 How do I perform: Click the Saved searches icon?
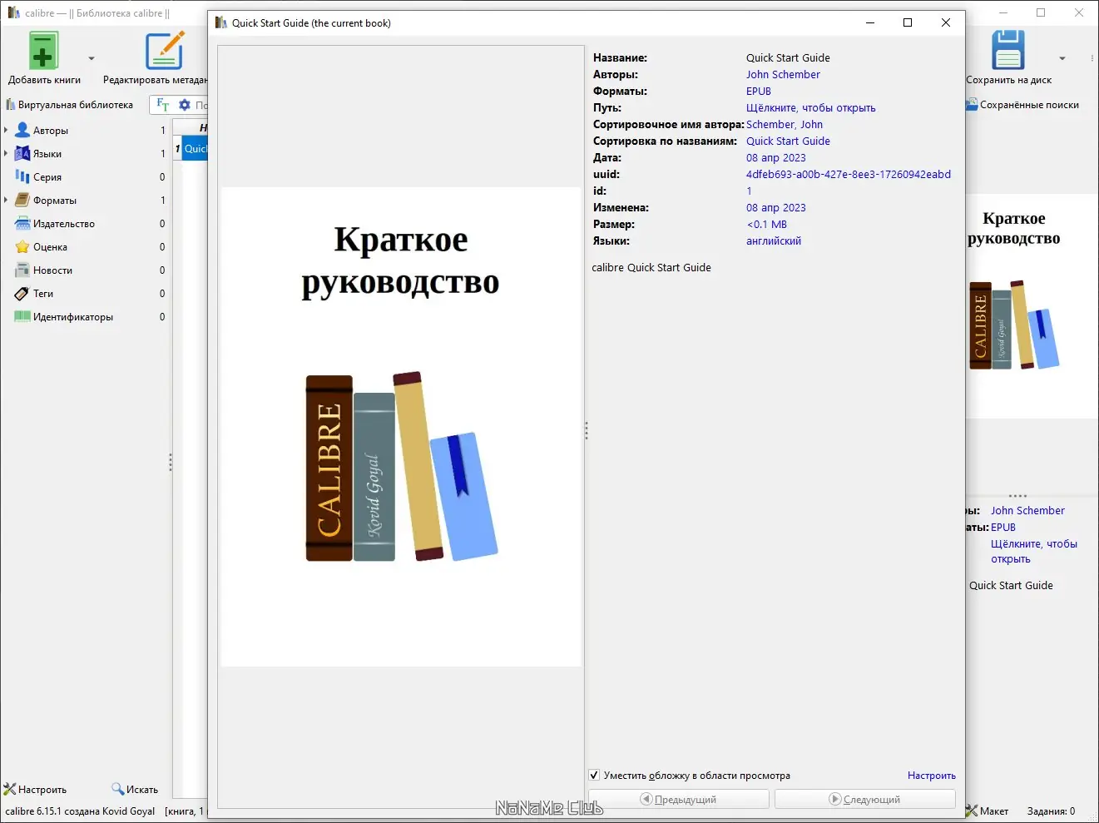pyautogui.click(x=972, y=105)
